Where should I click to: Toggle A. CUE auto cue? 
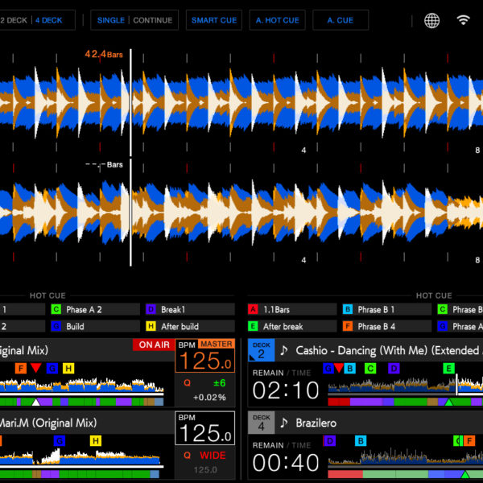[341, 20]
